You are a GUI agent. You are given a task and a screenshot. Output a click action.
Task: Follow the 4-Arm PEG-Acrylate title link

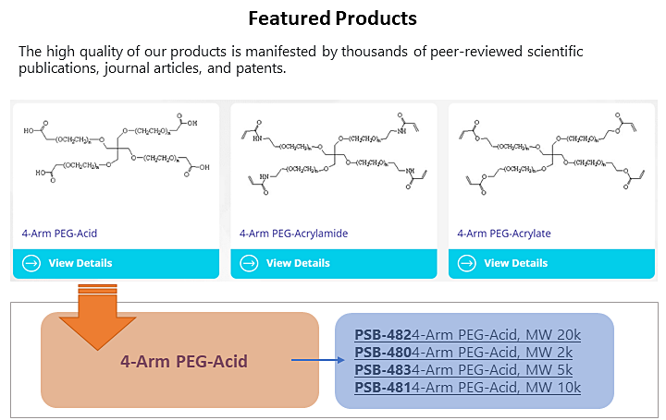504,234
